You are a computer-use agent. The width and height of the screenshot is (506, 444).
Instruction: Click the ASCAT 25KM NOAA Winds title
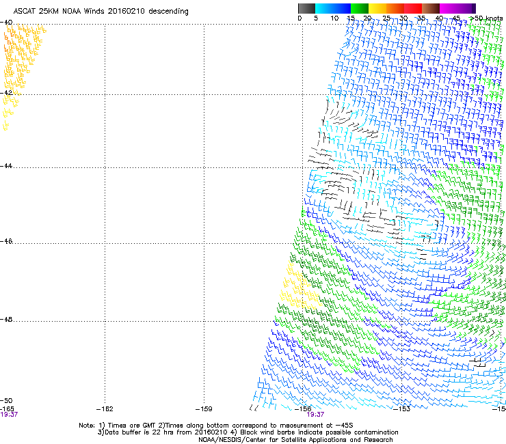tap(101, 11)
